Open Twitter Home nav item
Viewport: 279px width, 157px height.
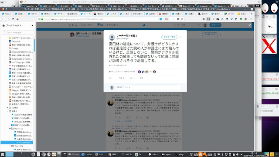point(73,25)
